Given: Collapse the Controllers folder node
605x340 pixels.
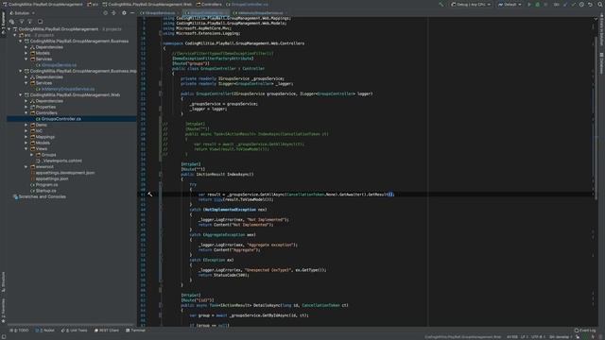Looking at the screenshot, I should pyautogui.click(x=26, y=113).
